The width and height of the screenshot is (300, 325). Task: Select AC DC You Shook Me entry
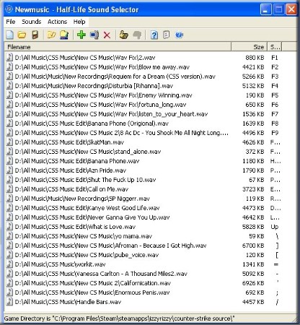pyautogui.click(x=121, y=133)
